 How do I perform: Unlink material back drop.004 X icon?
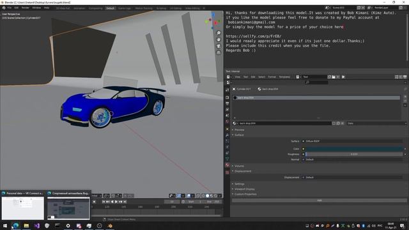click(343, 123)
